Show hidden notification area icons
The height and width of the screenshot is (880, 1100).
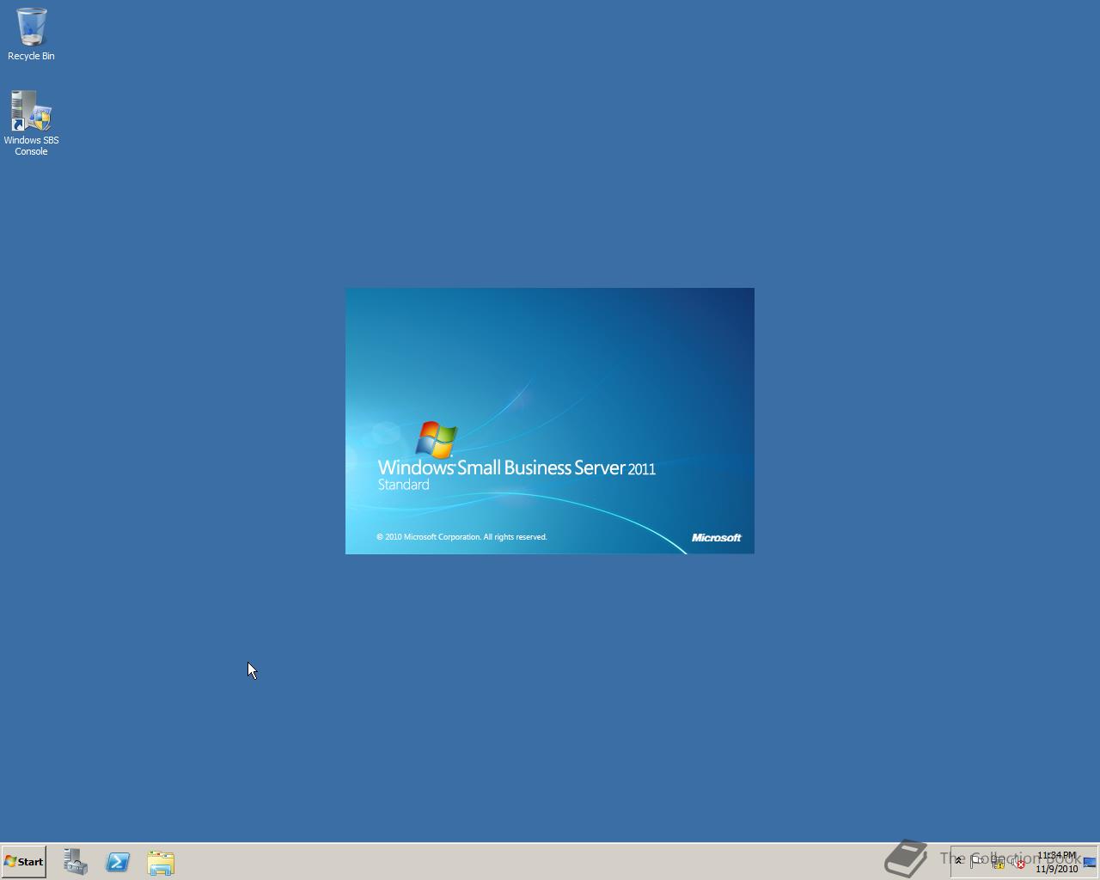[959, 861]
